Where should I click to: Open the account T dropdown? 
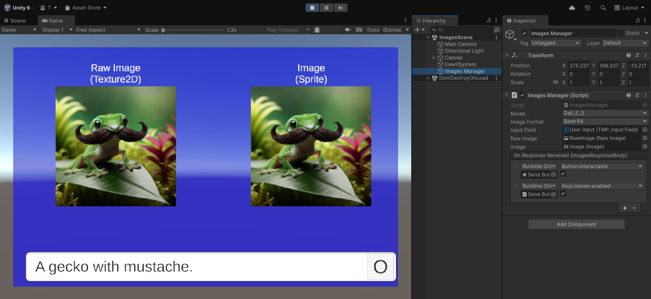48,8
